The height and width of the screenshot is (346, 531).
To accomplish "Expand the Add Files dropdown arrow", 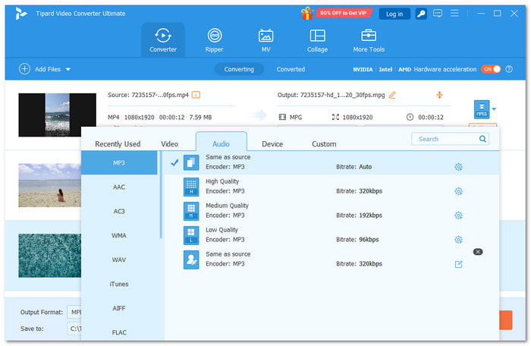I will pyautogui.click(x=68, y=69).
